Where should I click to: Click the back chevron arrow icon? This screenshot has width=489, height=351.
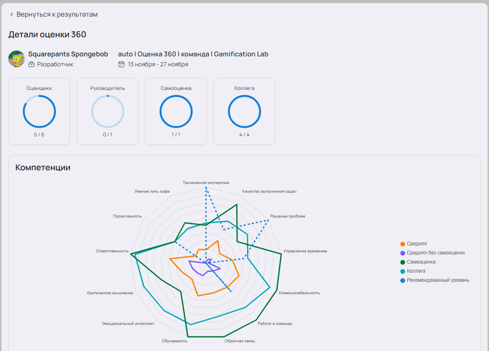point(11,15)
